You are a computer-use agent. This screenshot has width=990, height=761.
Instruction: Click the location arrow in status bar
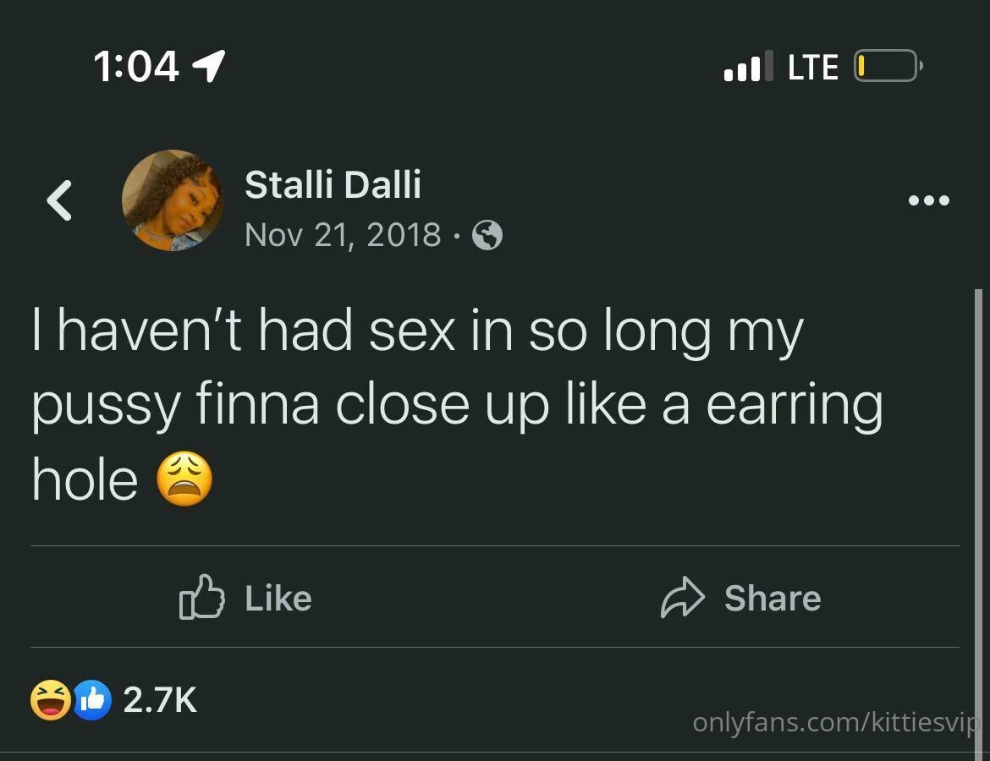[208, 66]
